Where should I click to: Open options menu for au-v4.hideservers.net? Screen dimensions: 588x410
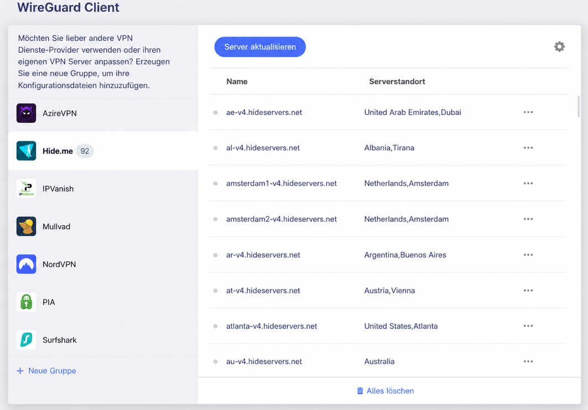(x=528, y=362)
